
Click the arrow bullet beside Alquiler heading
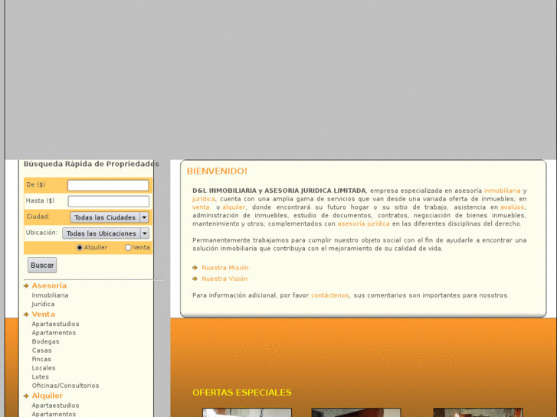(26, 396)
